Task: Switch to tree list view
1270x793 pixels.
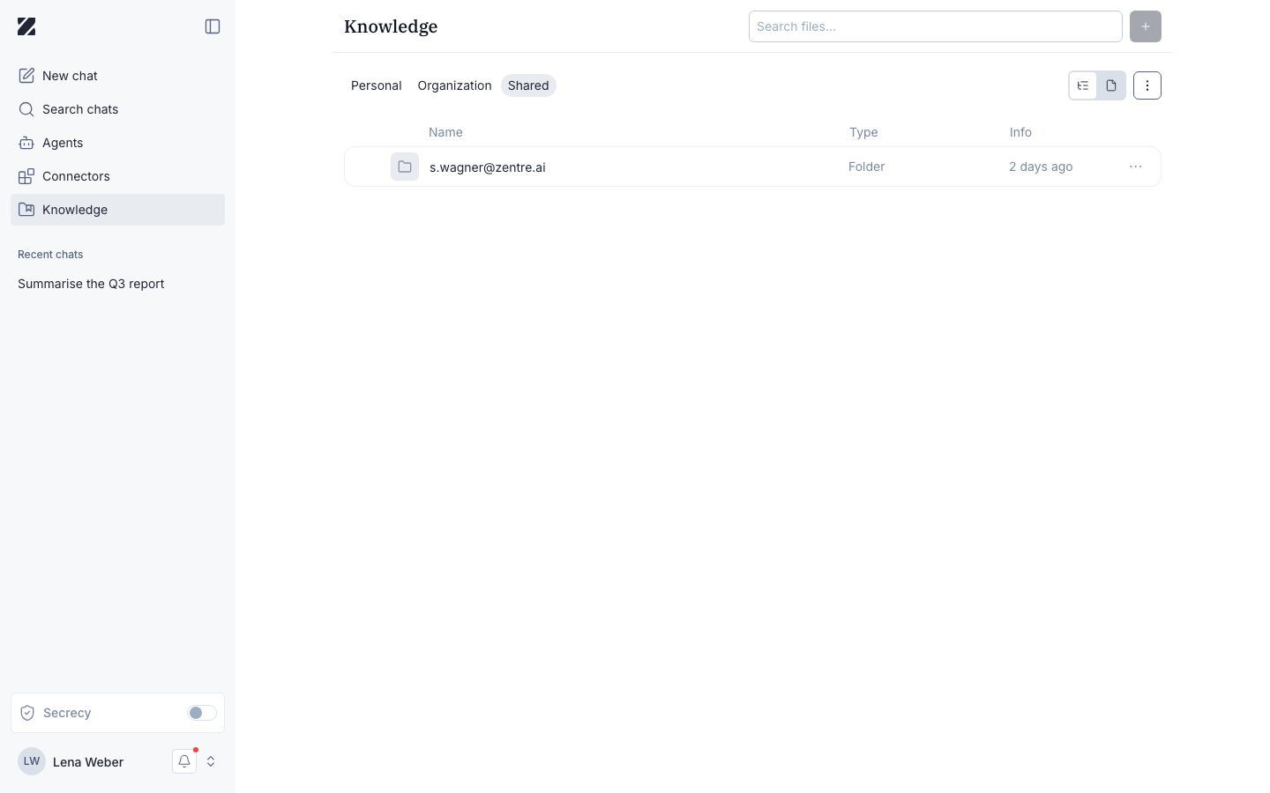Action: [x=1083, y=85]
